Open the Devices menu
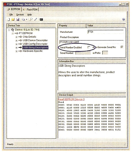This screenshot has height=153, width=132. click(20, 15)
